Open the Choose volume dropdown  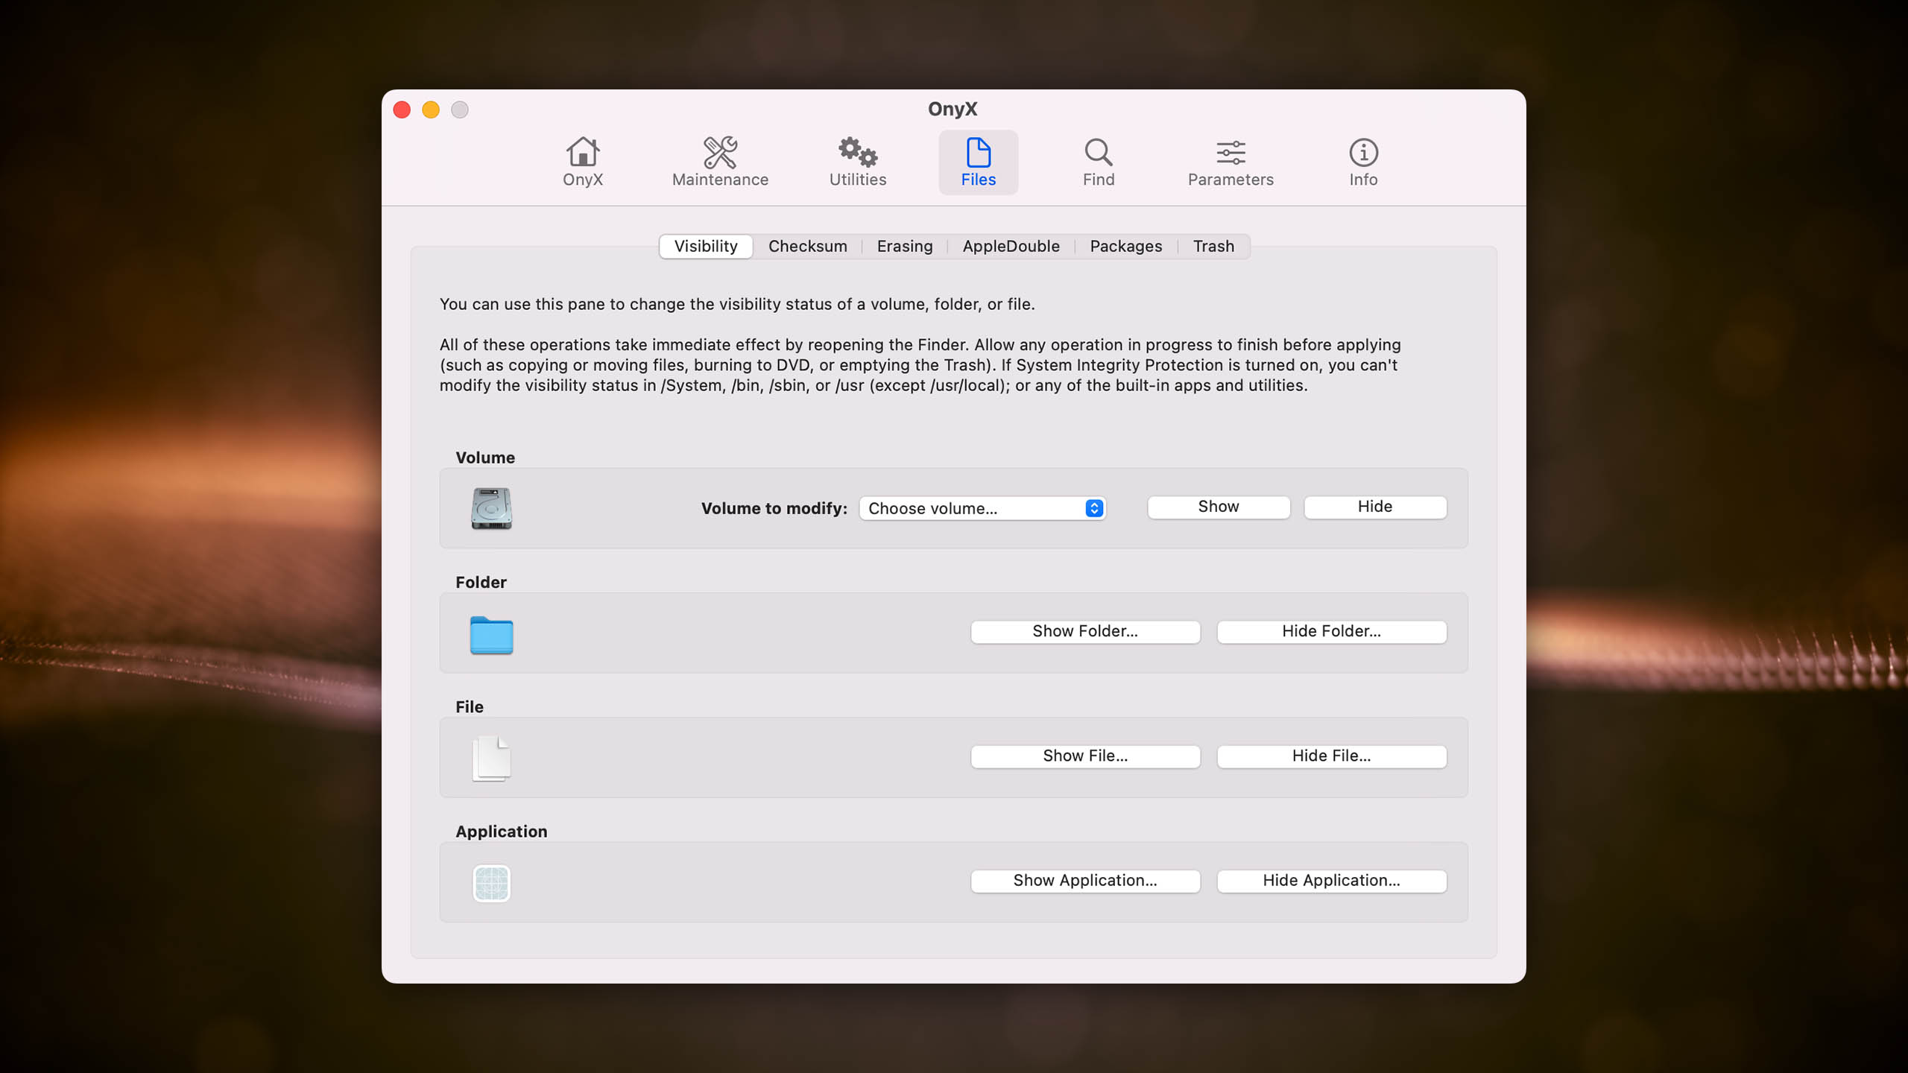(x=982, y=508)
